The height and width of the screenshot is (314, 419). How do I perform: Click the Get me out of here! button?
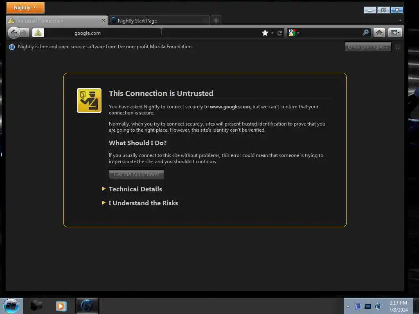coord(136,174)
